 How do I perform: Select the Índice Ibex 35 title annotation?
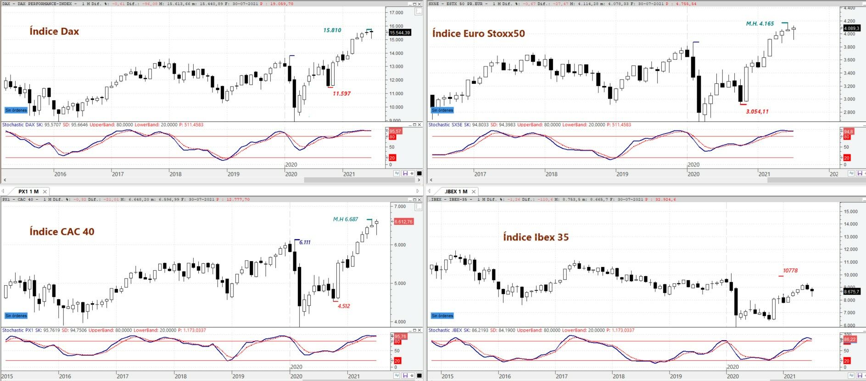[x=536, y=237]
